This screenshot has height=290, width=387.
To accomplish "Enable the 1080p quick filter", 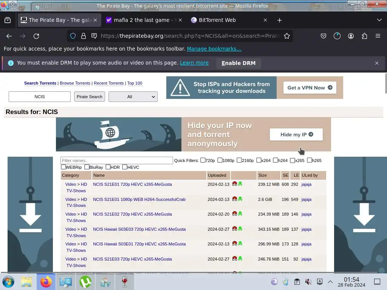I will point(220,160).
